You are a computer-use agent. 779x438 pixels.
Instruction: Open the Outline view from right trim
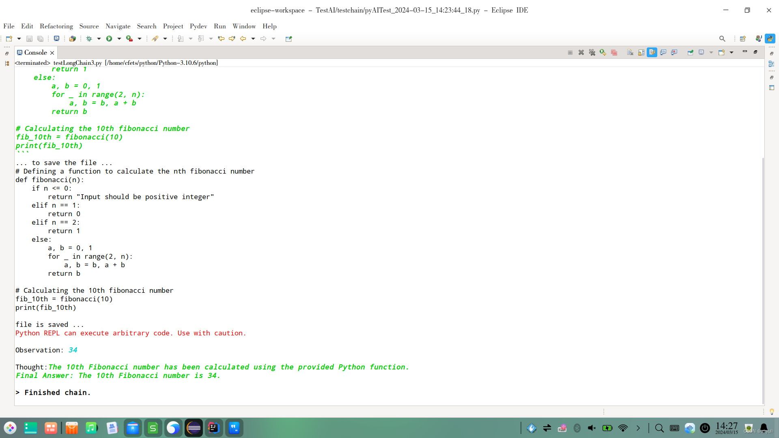click(x=772, y=64)
